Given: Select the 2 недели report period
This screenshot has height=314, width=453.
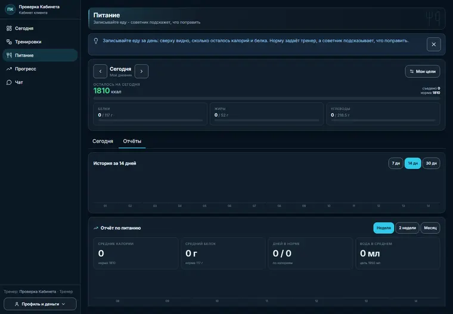Looking at the screenshot, I should pos(407,228).
